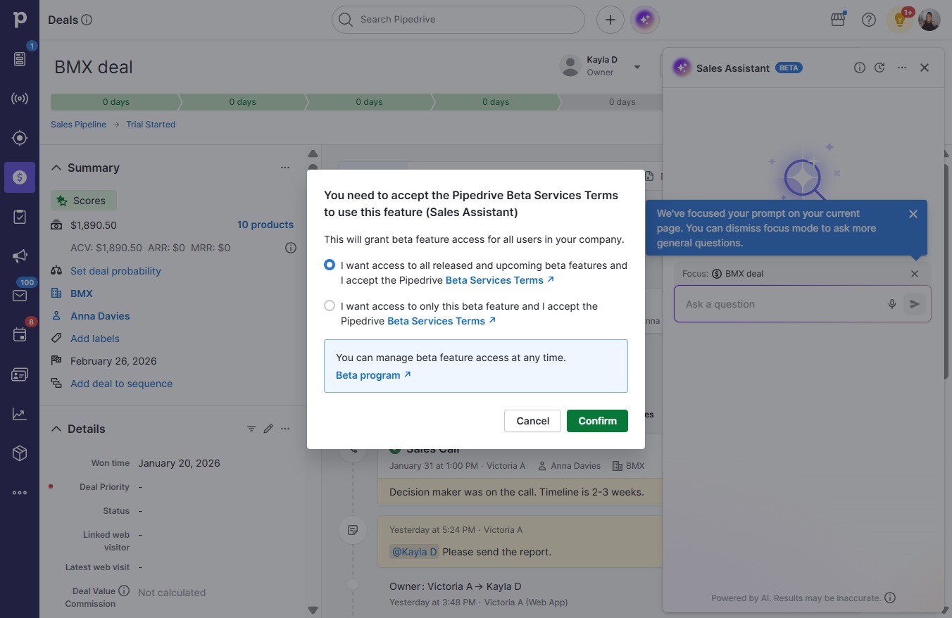This screenshot has width=952, height=618.
Task: Open Contacts card sidebar icon
Action: [20, 374]
